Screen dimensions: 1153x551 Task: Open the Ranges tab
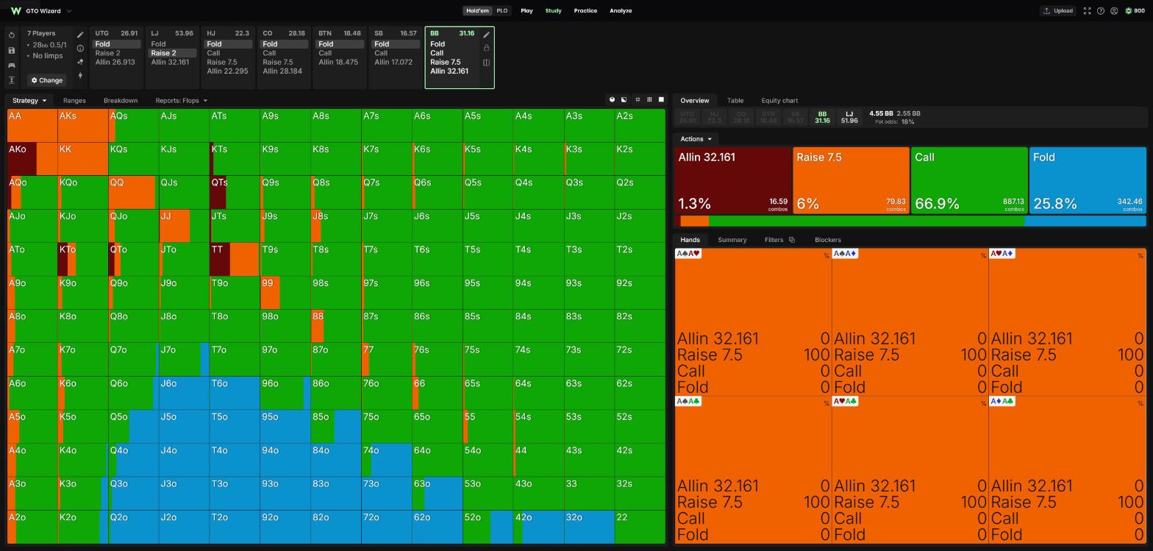pyautogui.click(x=74, y=101)
